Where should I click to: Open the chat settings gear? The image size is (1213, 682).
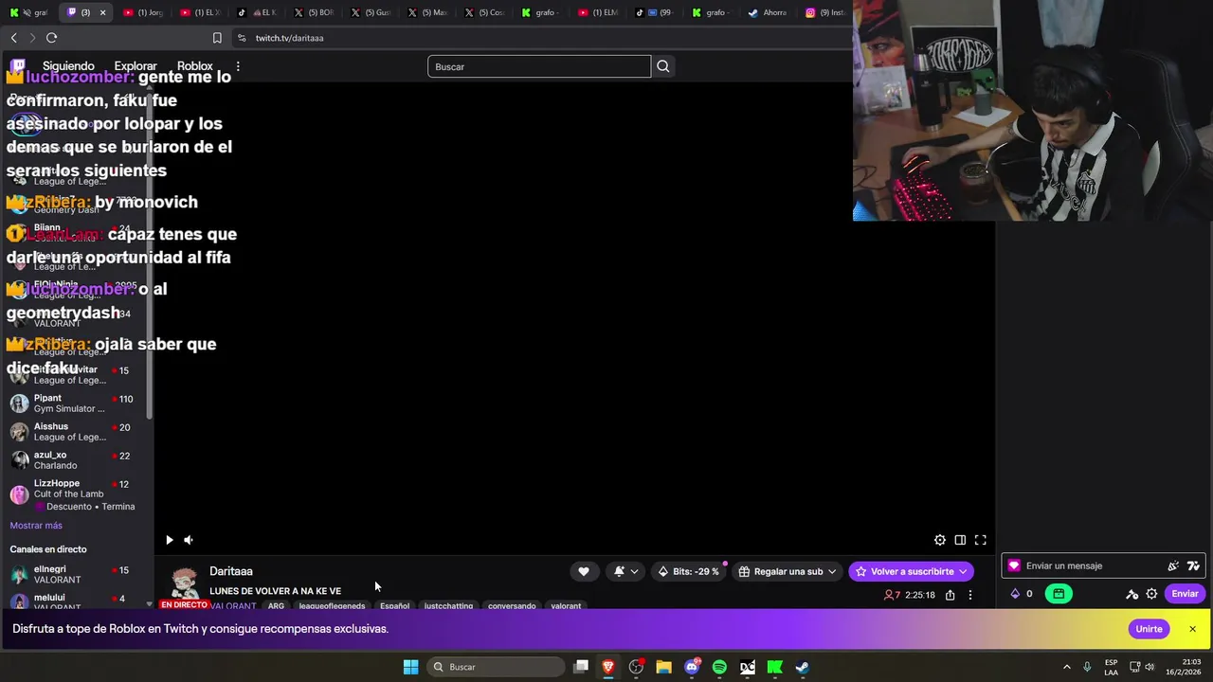pyautogui.click(x=1151, y=594)
